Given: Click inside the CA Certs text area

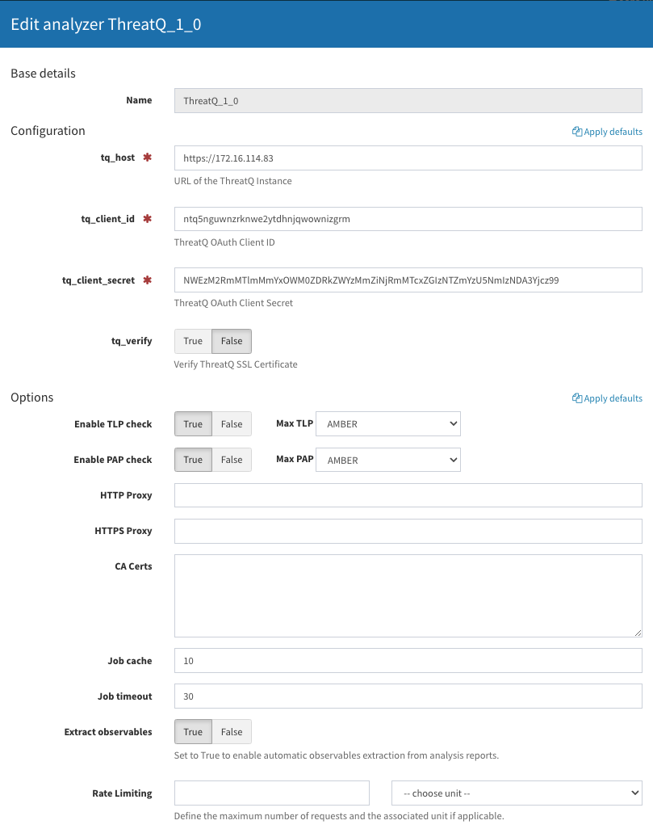Looking at the screenshot, I should tap(408, 595).
